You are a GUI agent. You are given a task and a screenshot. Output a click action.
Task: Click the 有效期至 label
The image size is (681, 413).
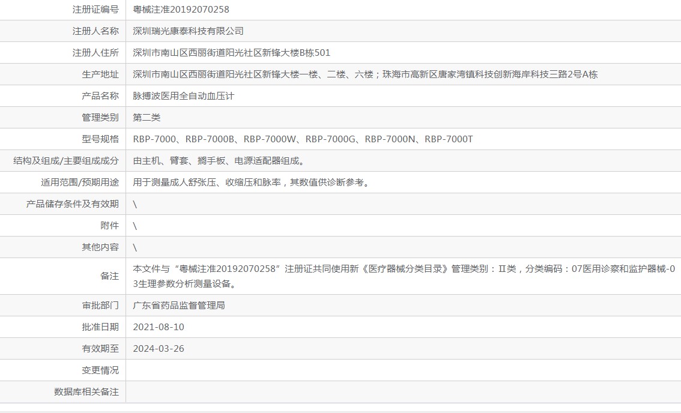(100, 349)
